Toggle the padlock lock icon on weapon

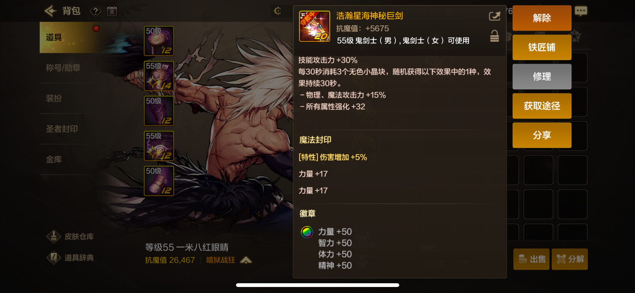pyautogui.click(x=495, y=36)
